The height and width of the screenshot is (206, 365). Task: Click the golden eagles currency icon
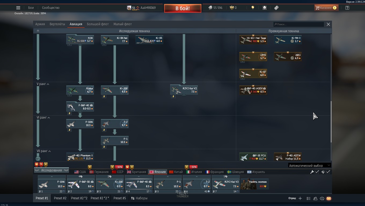(232, 8)
